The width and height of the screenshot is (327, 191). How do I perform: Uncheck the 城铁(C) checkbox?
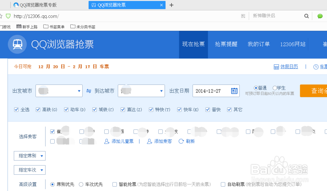[95, 110]
